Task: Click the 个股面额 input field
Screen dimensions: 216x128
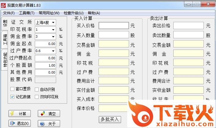Action: 45,65
